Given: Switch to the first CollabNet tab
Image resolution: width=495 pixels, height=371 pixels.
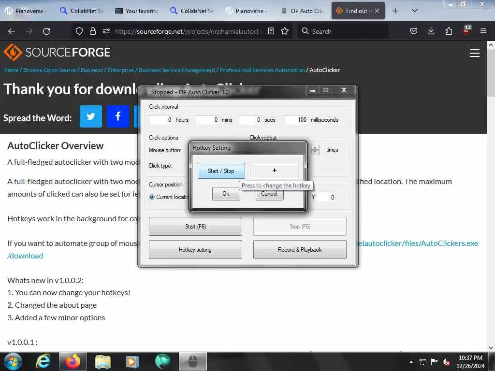Looking at the screenshot, I should coord(81,11).
